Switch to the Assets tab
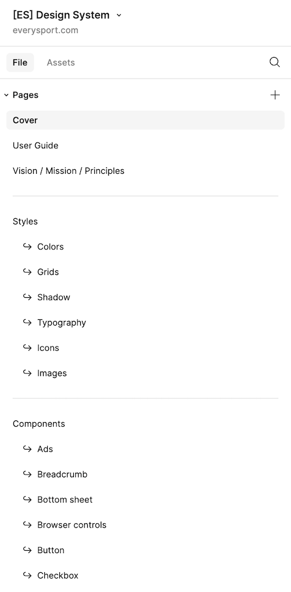The width and height of the screenshot is (291, 592). pyautogui.click(x=61, y=63)
